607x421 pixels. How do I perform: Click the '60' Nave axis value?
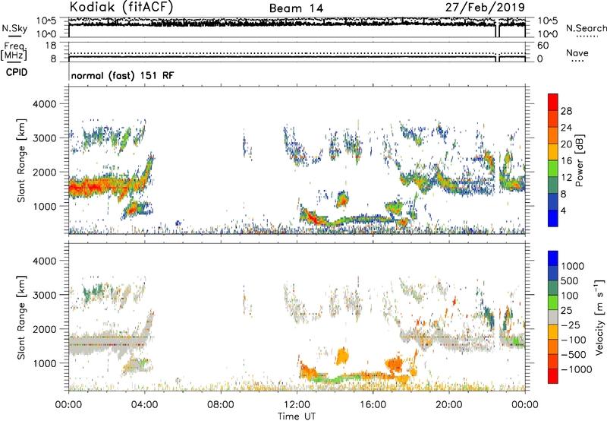tap(543, 46)
